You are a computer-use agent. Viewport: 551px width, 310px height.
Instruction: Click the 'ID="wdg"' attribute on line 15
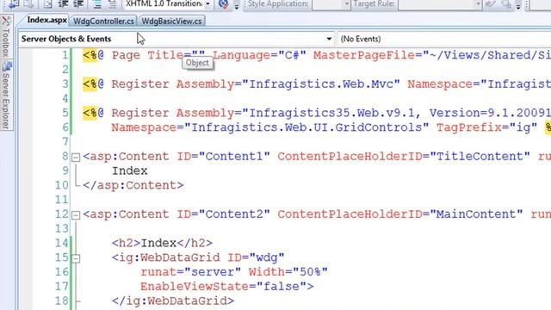(256, 257)
